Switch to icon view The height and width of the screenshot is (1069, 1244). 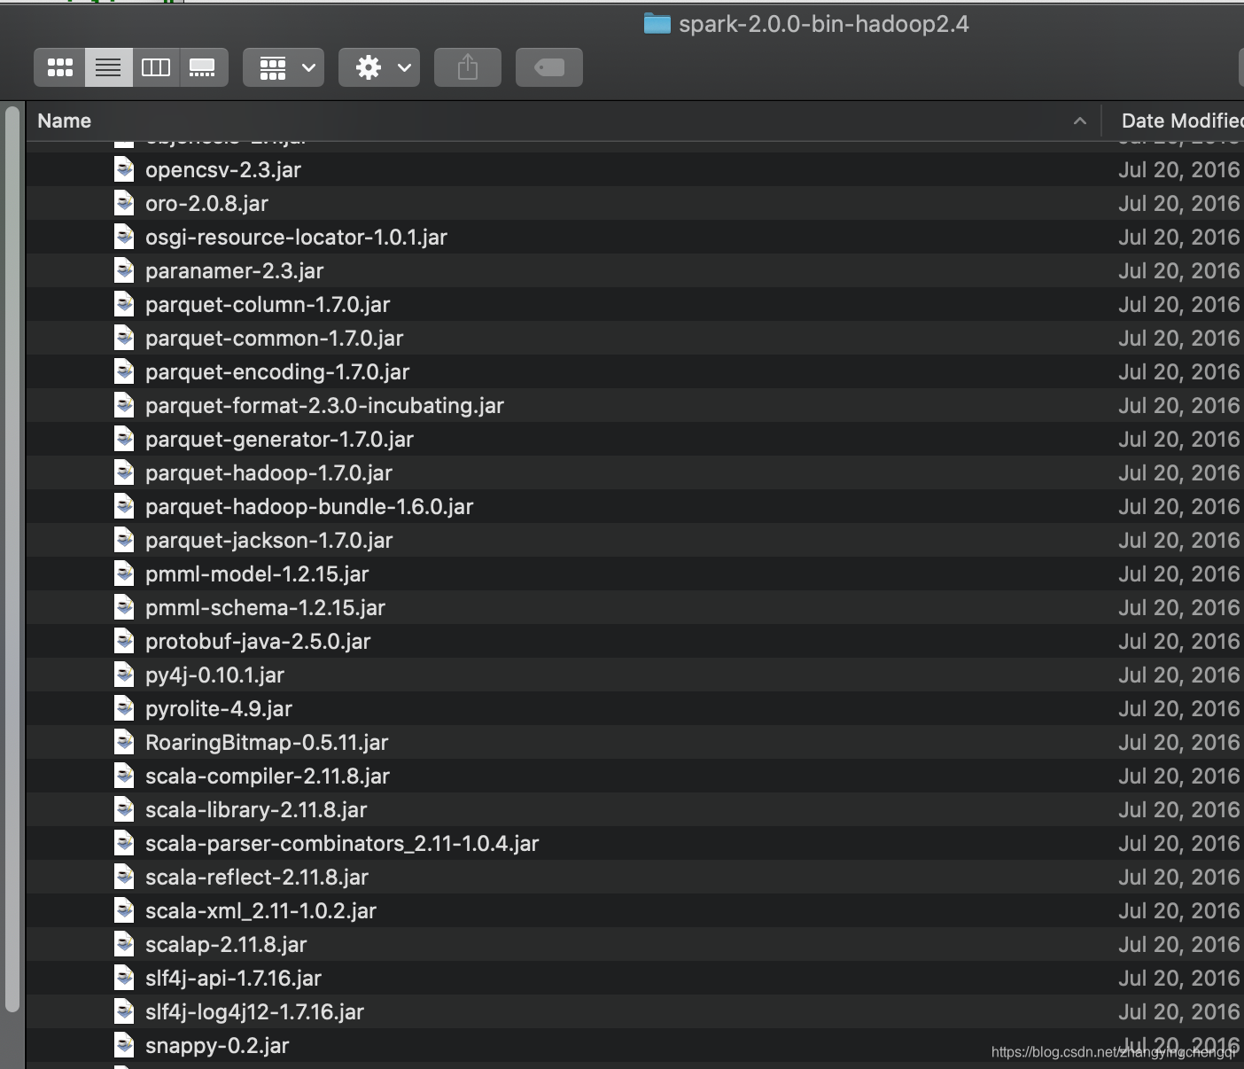(x=60, y=67)
